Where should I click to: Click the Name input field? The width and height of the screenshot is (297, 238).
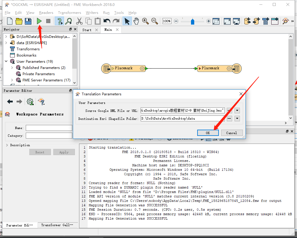(x=49, y=128)
